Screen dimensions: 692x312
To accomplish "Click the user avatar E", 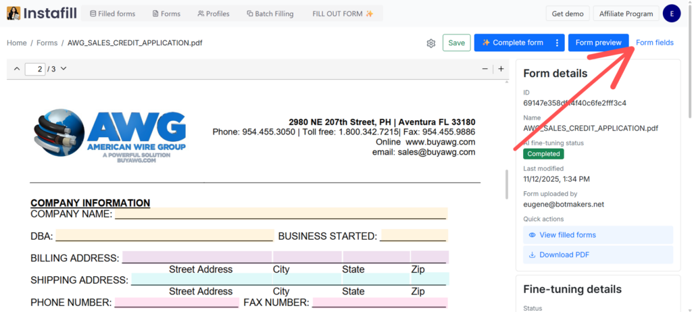I will pyautogui.click(x=671, y=14).
